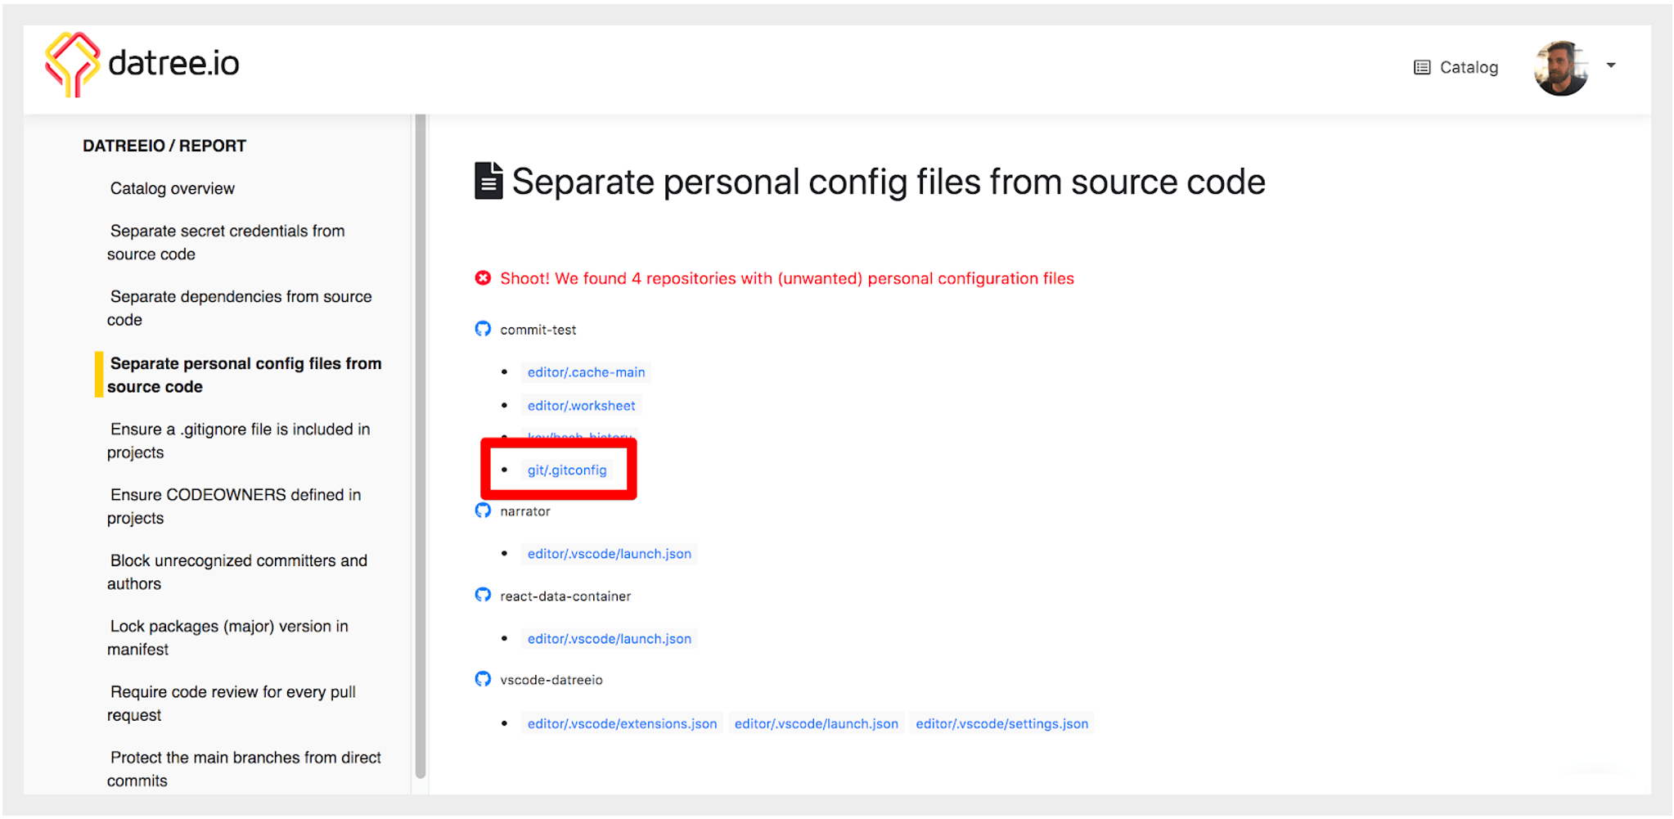Click GitHub icon next to vscode-datreeio
This screenshot has height=819, width=1674.
tap(483, 679)
